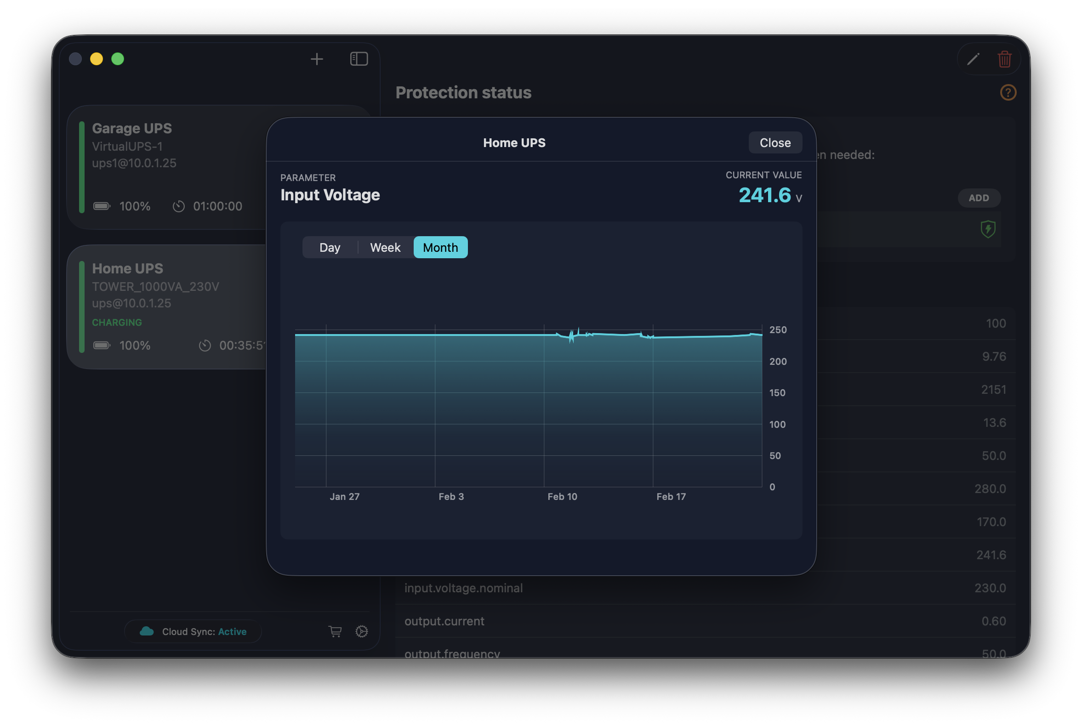This screenshot has width=1082, height=726.
Task: Click the Jan 27 axis label
Action: pos(344,496)
